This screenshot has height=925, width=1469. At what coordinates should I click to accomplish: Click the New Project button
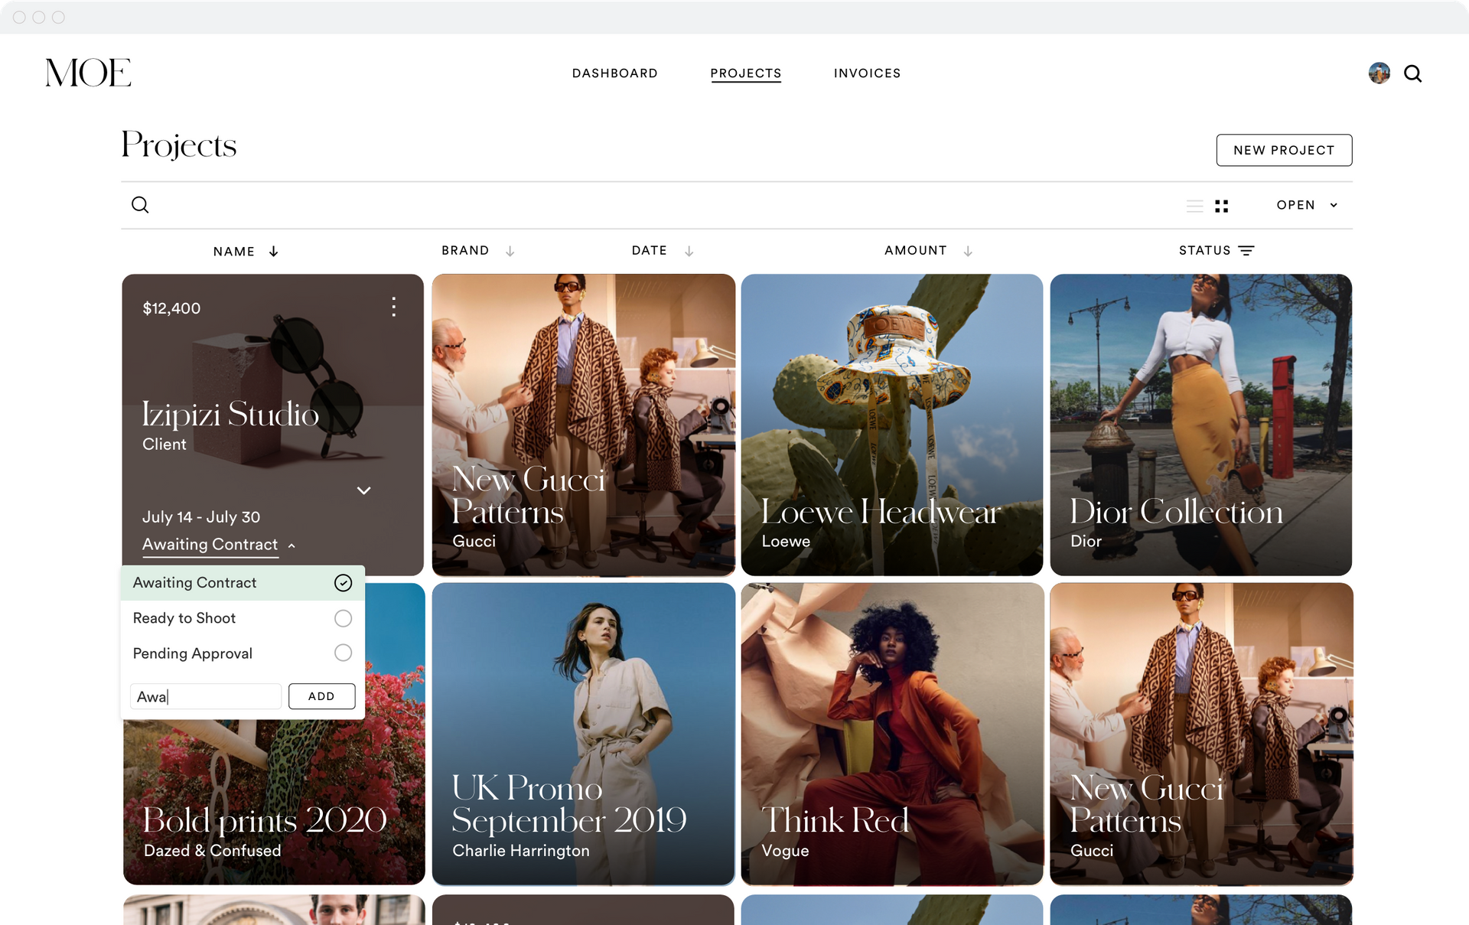[1283, 150]
